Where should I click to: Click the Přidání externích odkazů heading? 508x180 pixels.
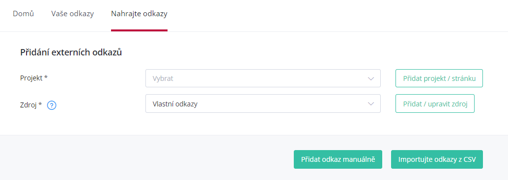(x=71, y=52)
